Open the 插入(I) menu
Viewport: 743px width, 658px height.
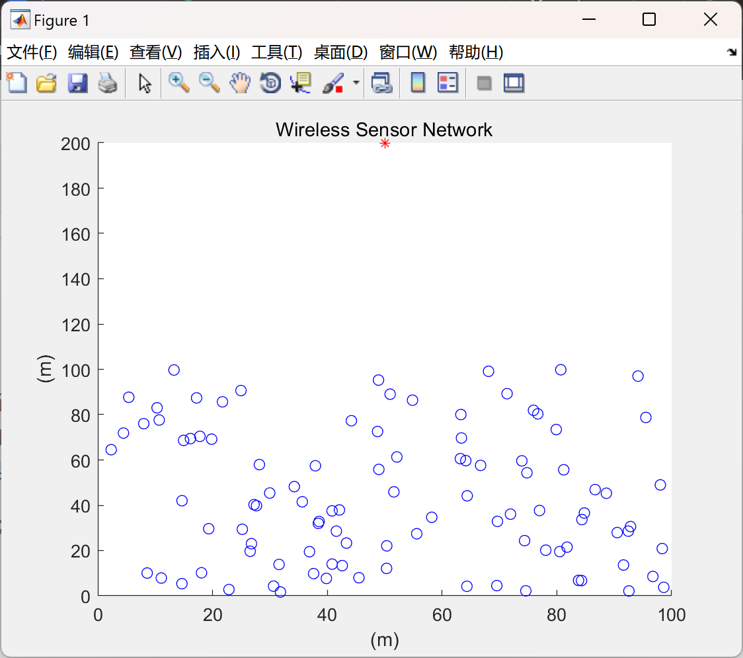coord(217,52)
